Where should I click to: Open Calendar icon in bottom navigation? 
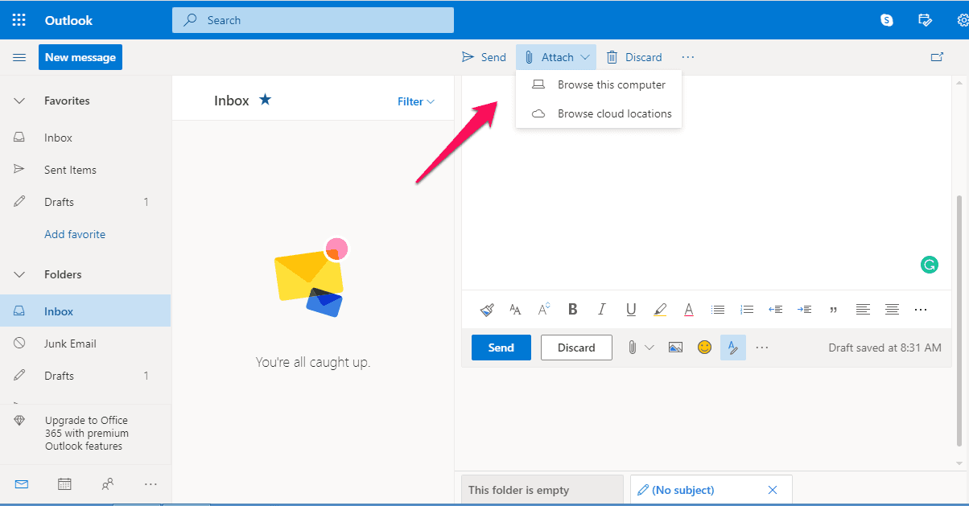tap(64, 483)
